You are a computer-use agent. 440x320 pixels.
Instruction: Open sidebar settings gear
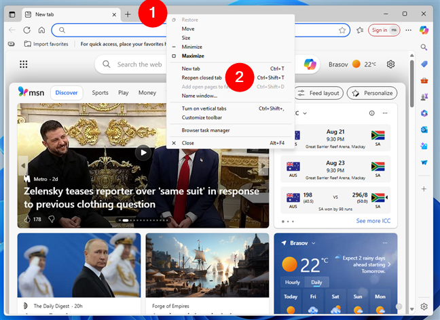424,306
